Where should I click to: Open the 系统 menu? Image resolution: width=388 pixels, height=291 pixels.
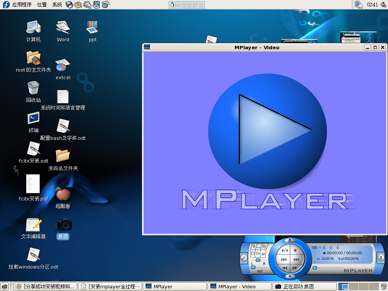point(57,5)
